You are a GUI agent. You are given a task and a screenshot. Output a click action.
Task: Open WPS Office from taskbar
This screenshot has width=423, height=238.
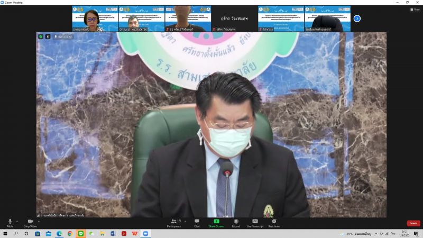[135, 234]
